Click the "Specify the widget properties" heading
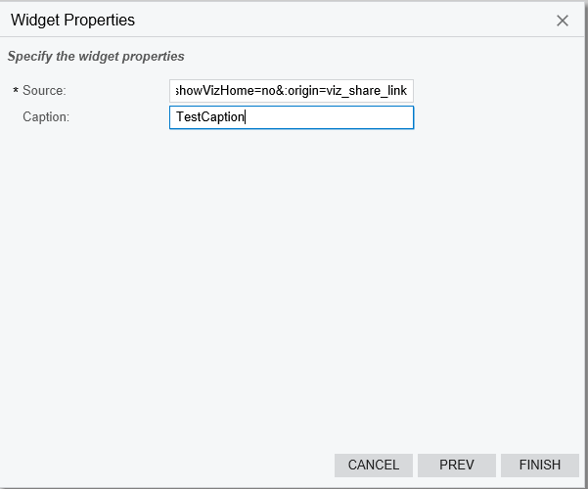This screenshot has height=489, width=588. (x=96, y=57)
